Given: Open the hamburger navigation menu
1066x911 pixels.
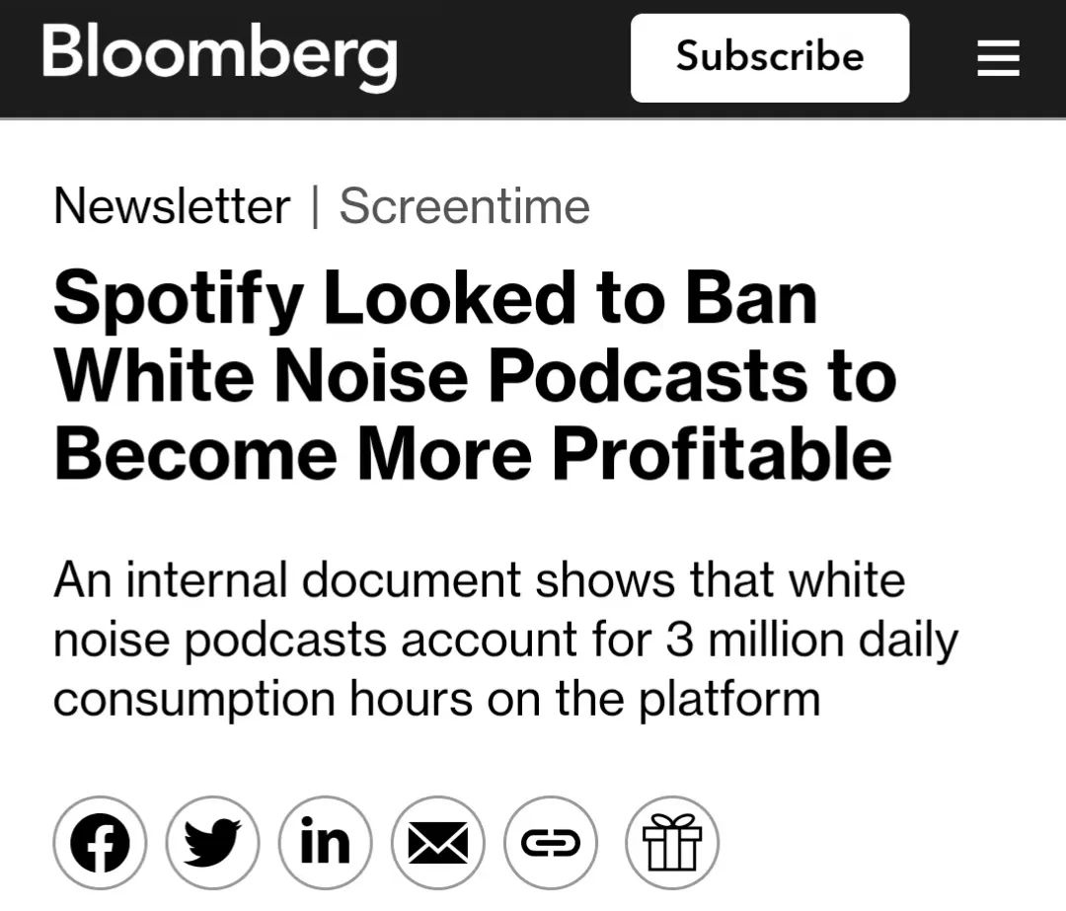Looking at the screenshot, I should 998,59.
